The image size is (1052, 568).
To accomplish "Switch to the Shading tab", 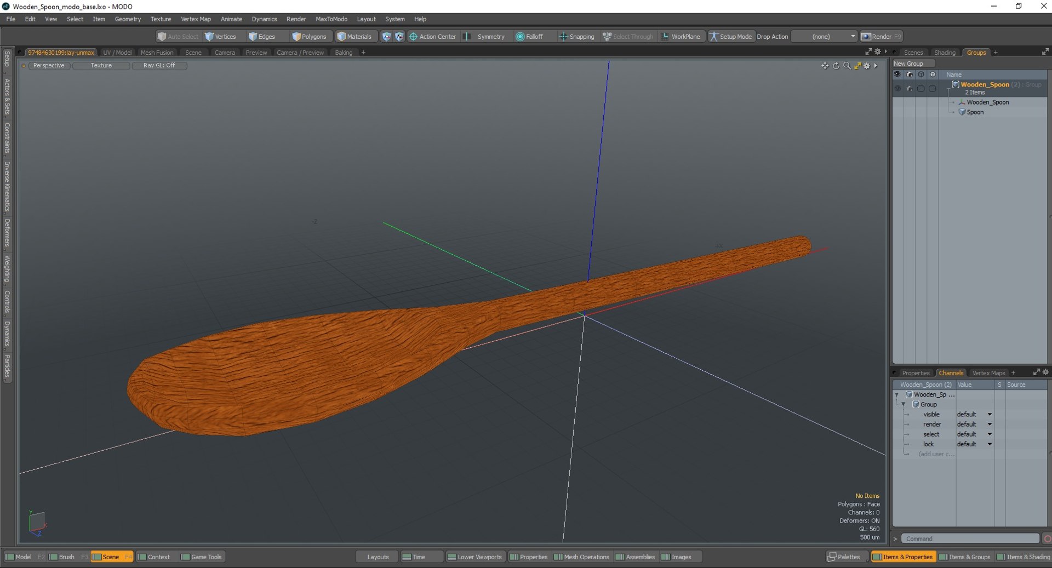I will point(945,53).
